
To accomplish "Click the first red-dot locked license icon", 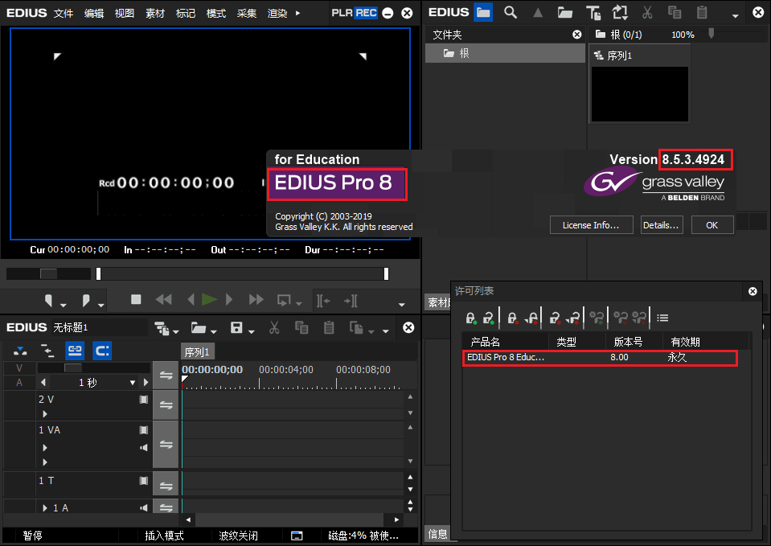I will pyautogui.click(x=512, y=318).
